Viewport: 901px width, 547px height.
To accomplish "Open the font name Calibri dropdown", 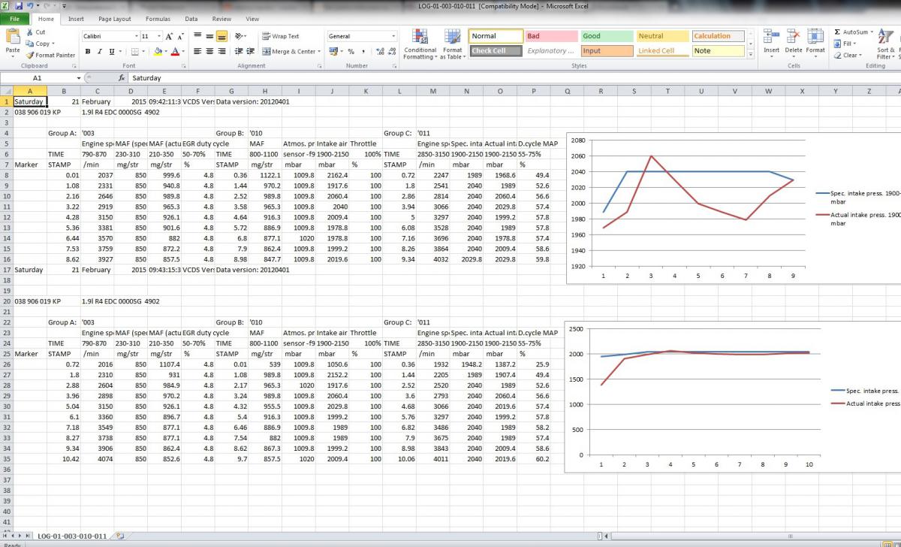I will (x=137, y=36).
